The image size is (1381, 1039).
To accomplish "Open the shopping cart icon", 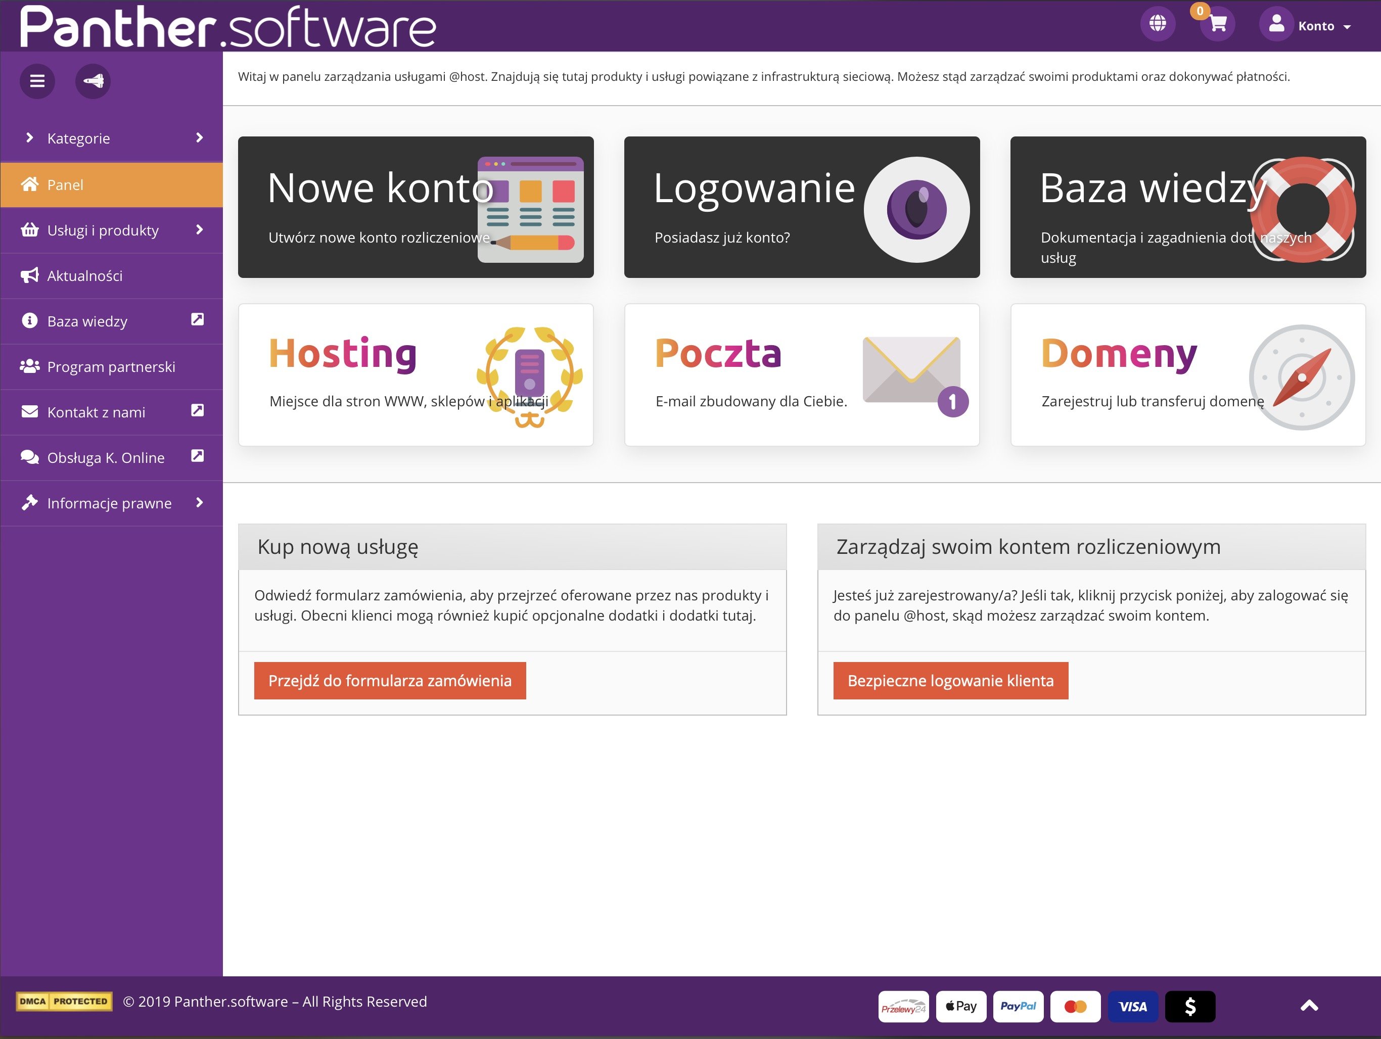I will point(1217,24).
